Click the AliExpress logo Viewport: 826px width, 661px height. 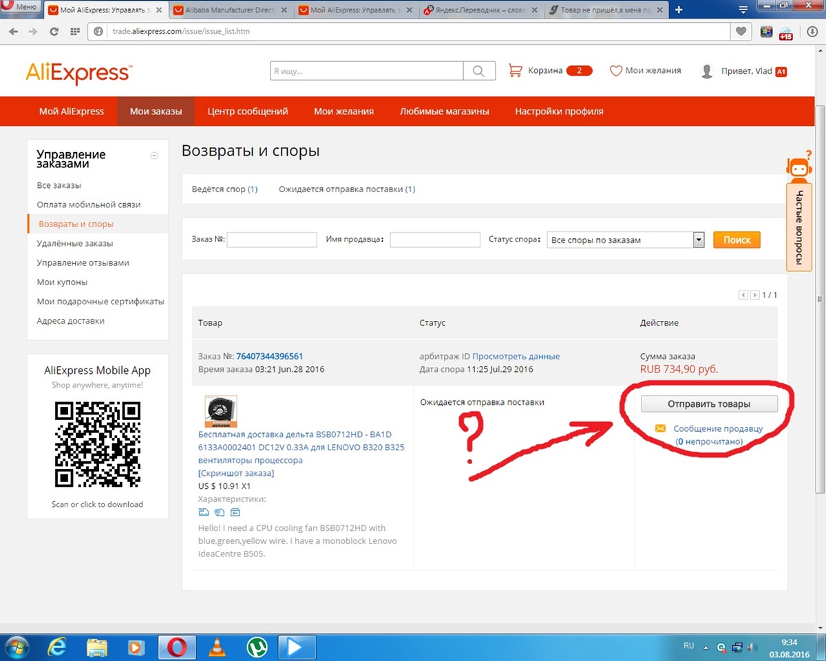click(79, 72)
